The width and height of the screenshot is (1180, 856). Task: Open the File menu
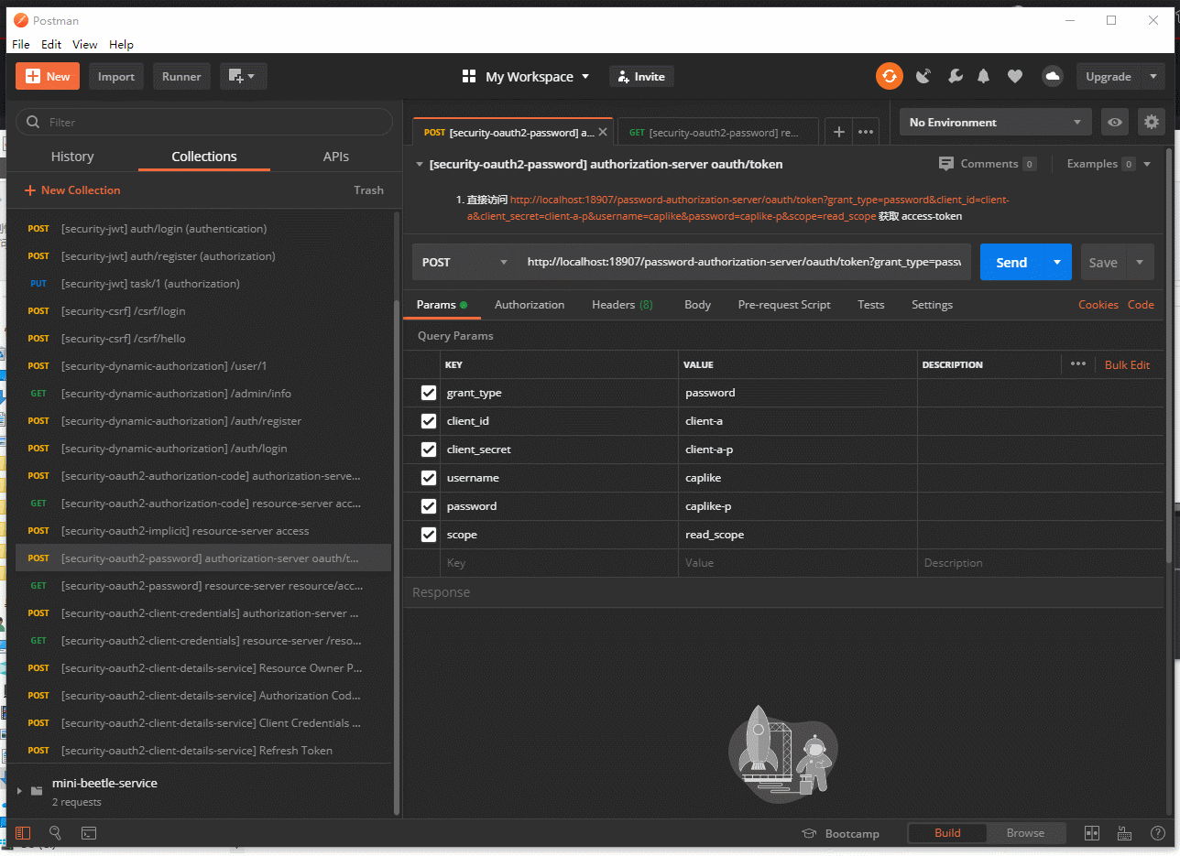click(20, 44)
